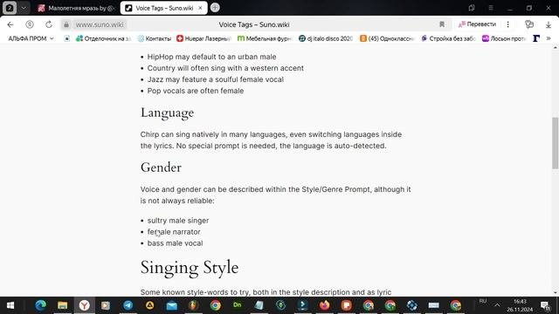Viewport: 559px width, 314px height.
Task: Click 'sultry male singer' list item
Action: tap(178, 221)
